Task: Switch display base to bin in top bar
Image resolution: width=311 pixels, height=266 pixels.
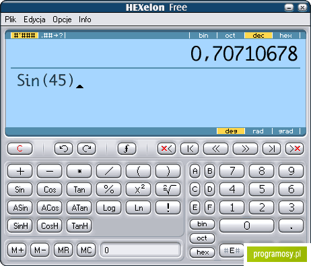Action: click(203, 36)
